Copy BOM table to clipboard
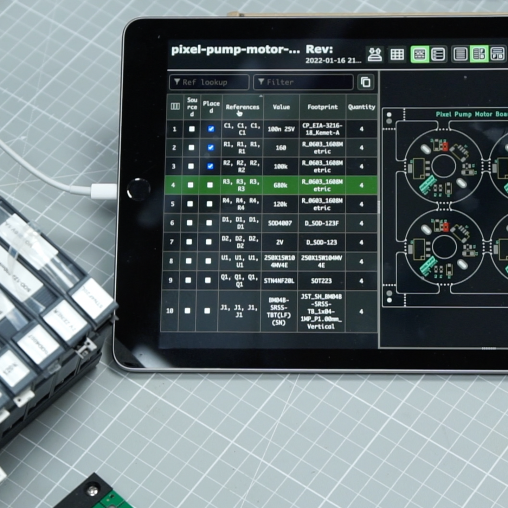508x508 pixels. (x=366, y=82)
